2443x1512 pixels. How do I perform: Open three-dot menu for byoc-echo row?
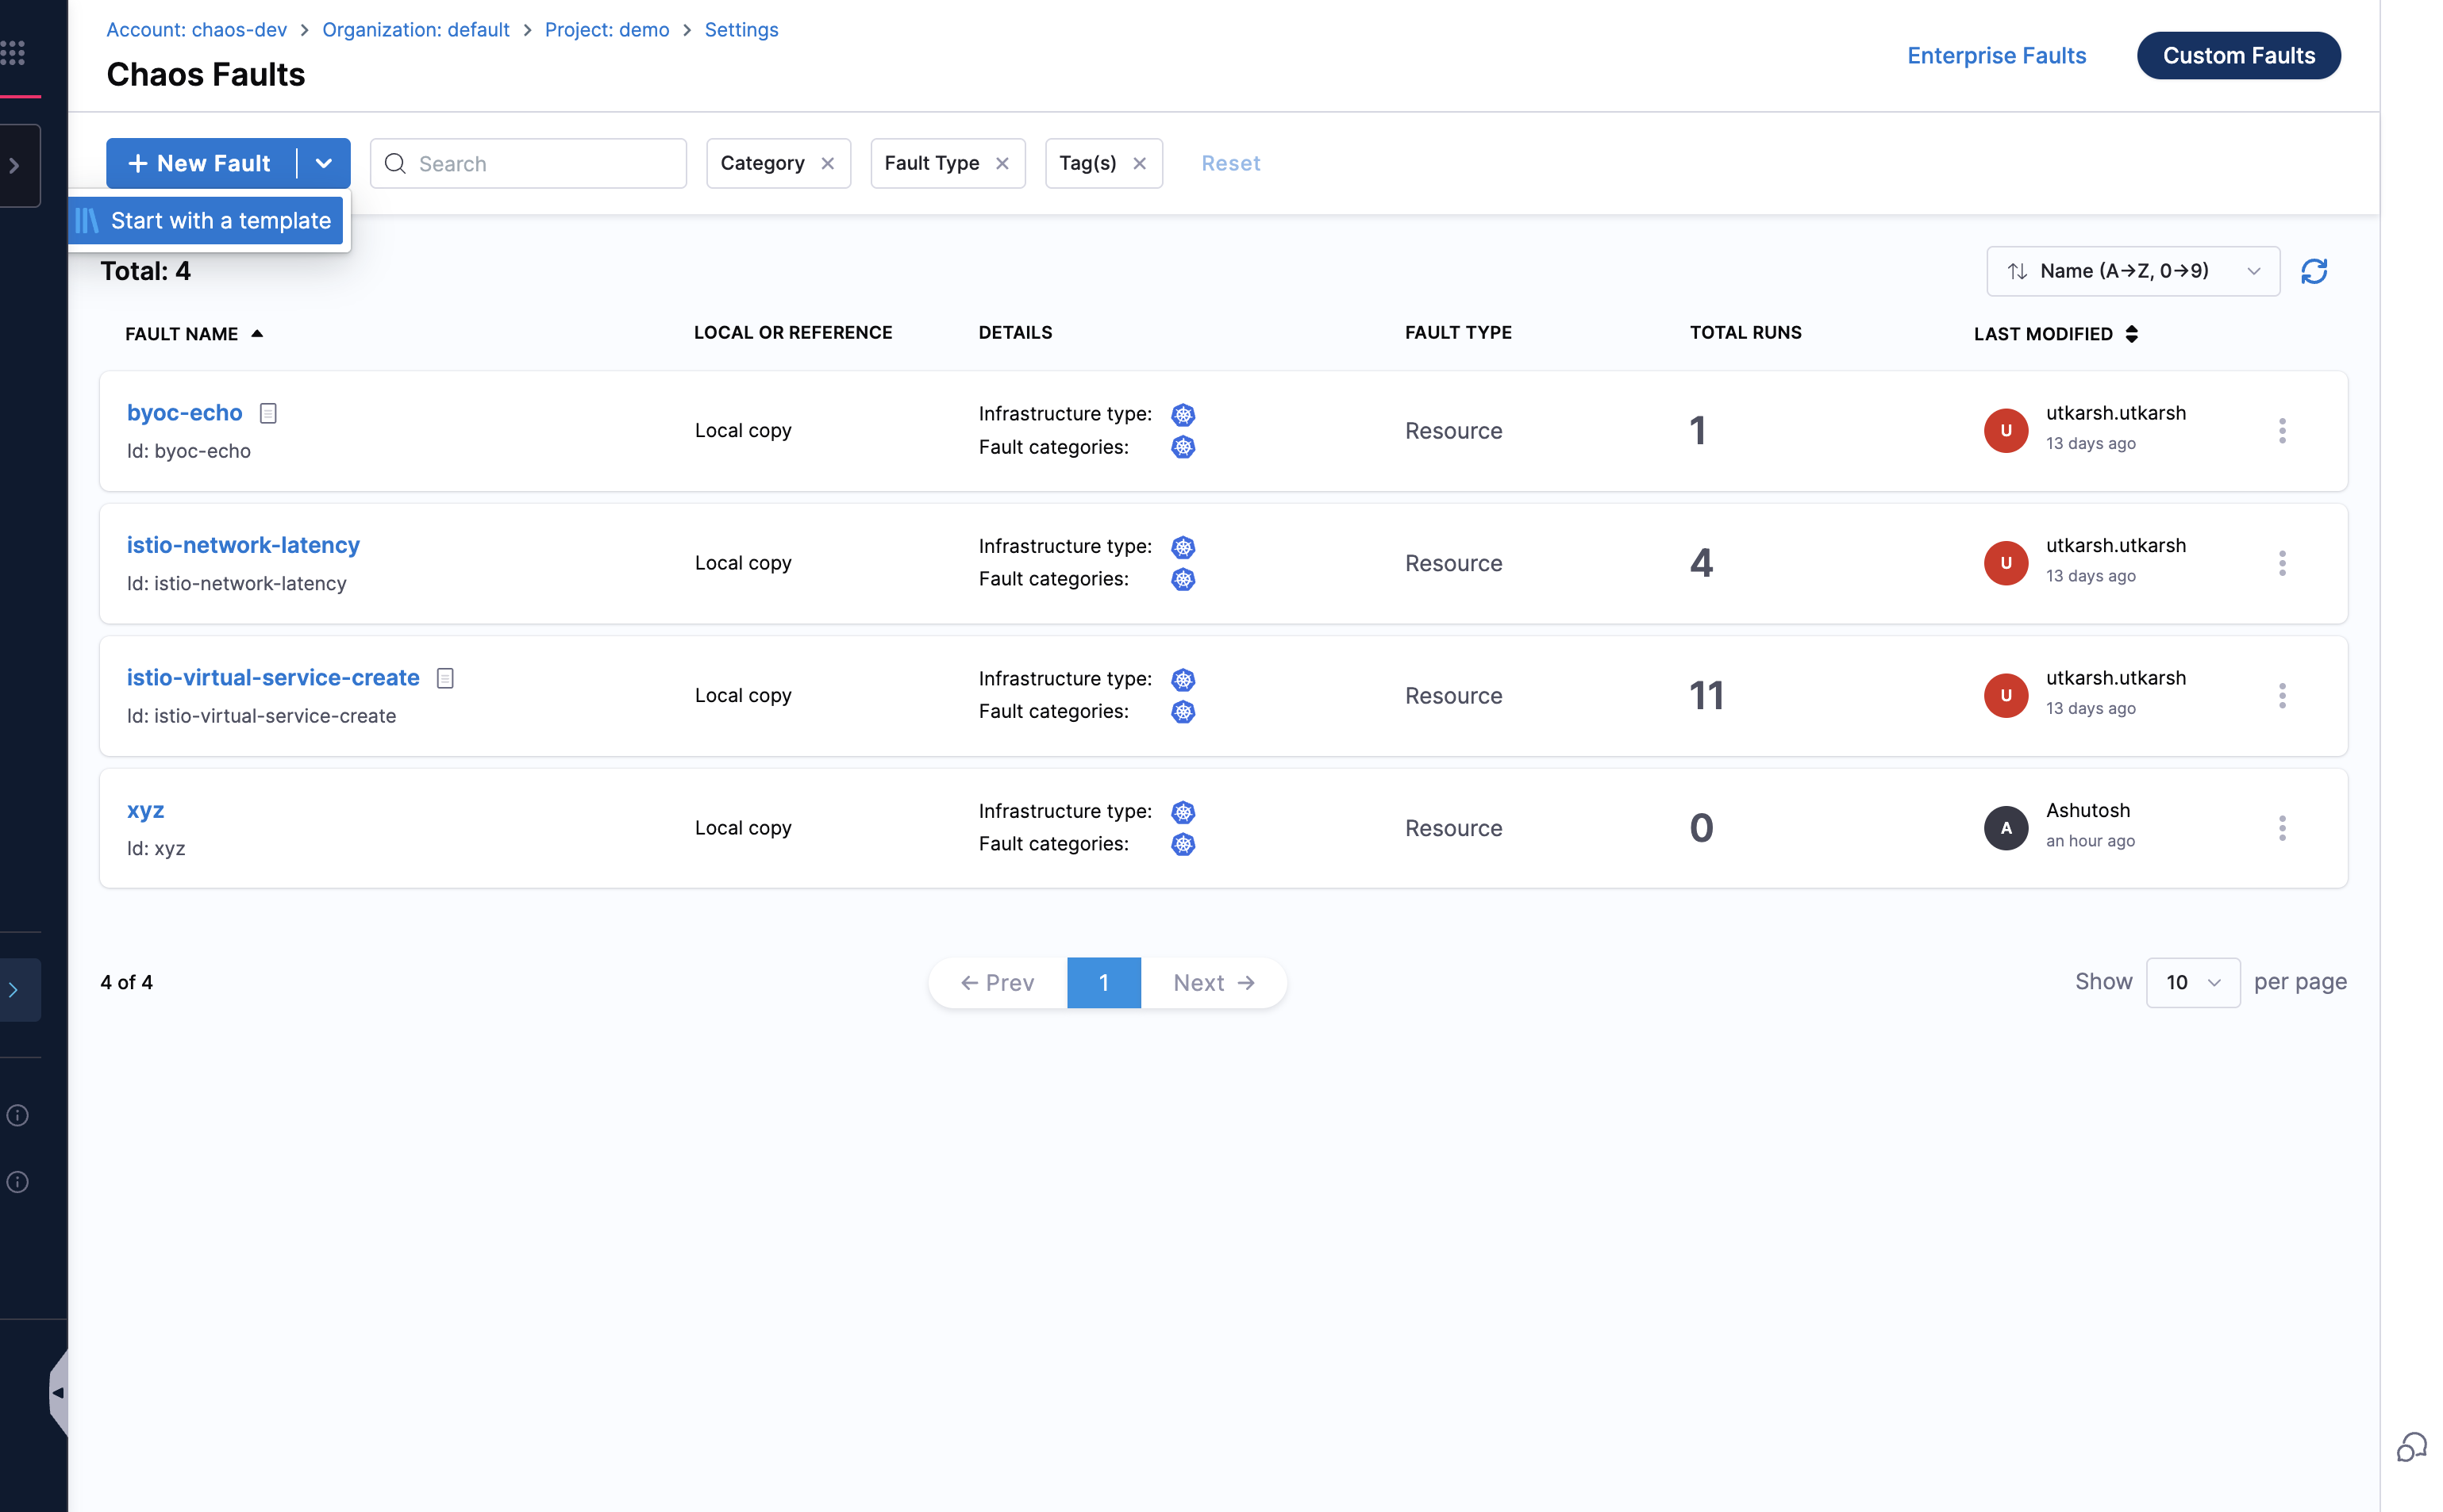[2281, 431]
